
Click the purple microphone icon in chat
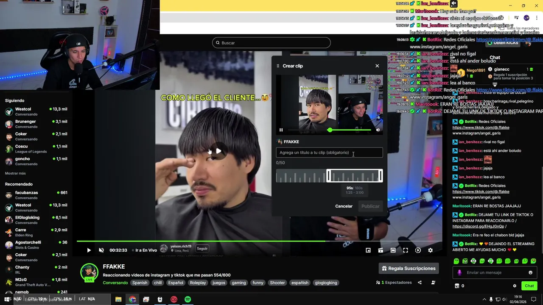pyautogui.click(x=459, y=272)
